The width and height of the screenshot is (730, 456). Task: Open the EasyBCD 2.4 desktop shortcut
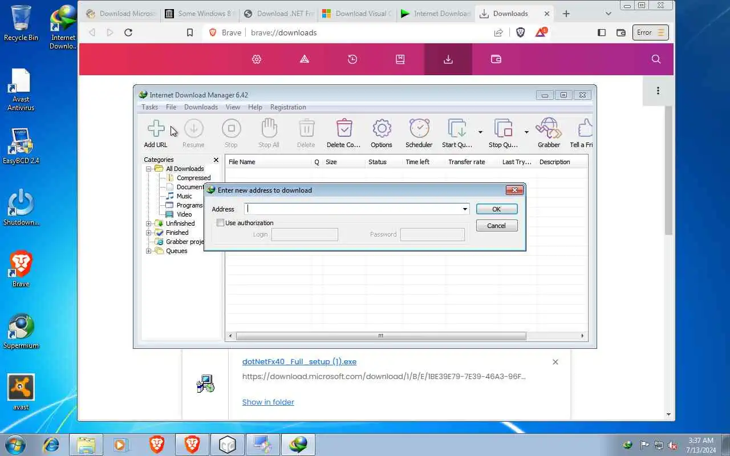(x=21, y=146)
